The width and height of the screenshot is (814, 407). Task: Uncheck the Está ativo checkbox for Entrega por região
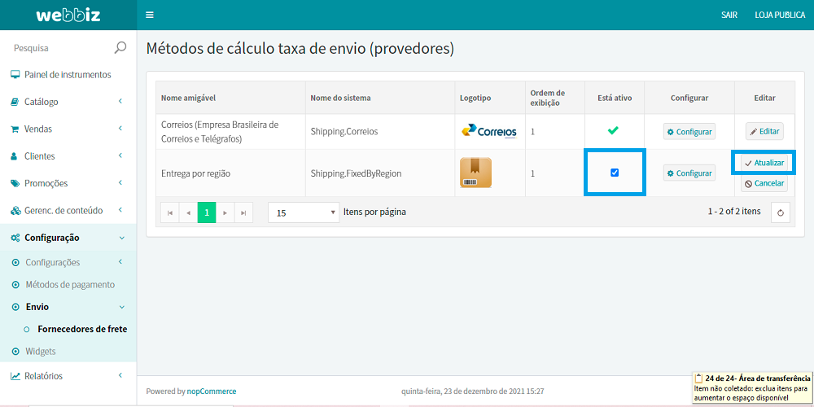(615, 173)
